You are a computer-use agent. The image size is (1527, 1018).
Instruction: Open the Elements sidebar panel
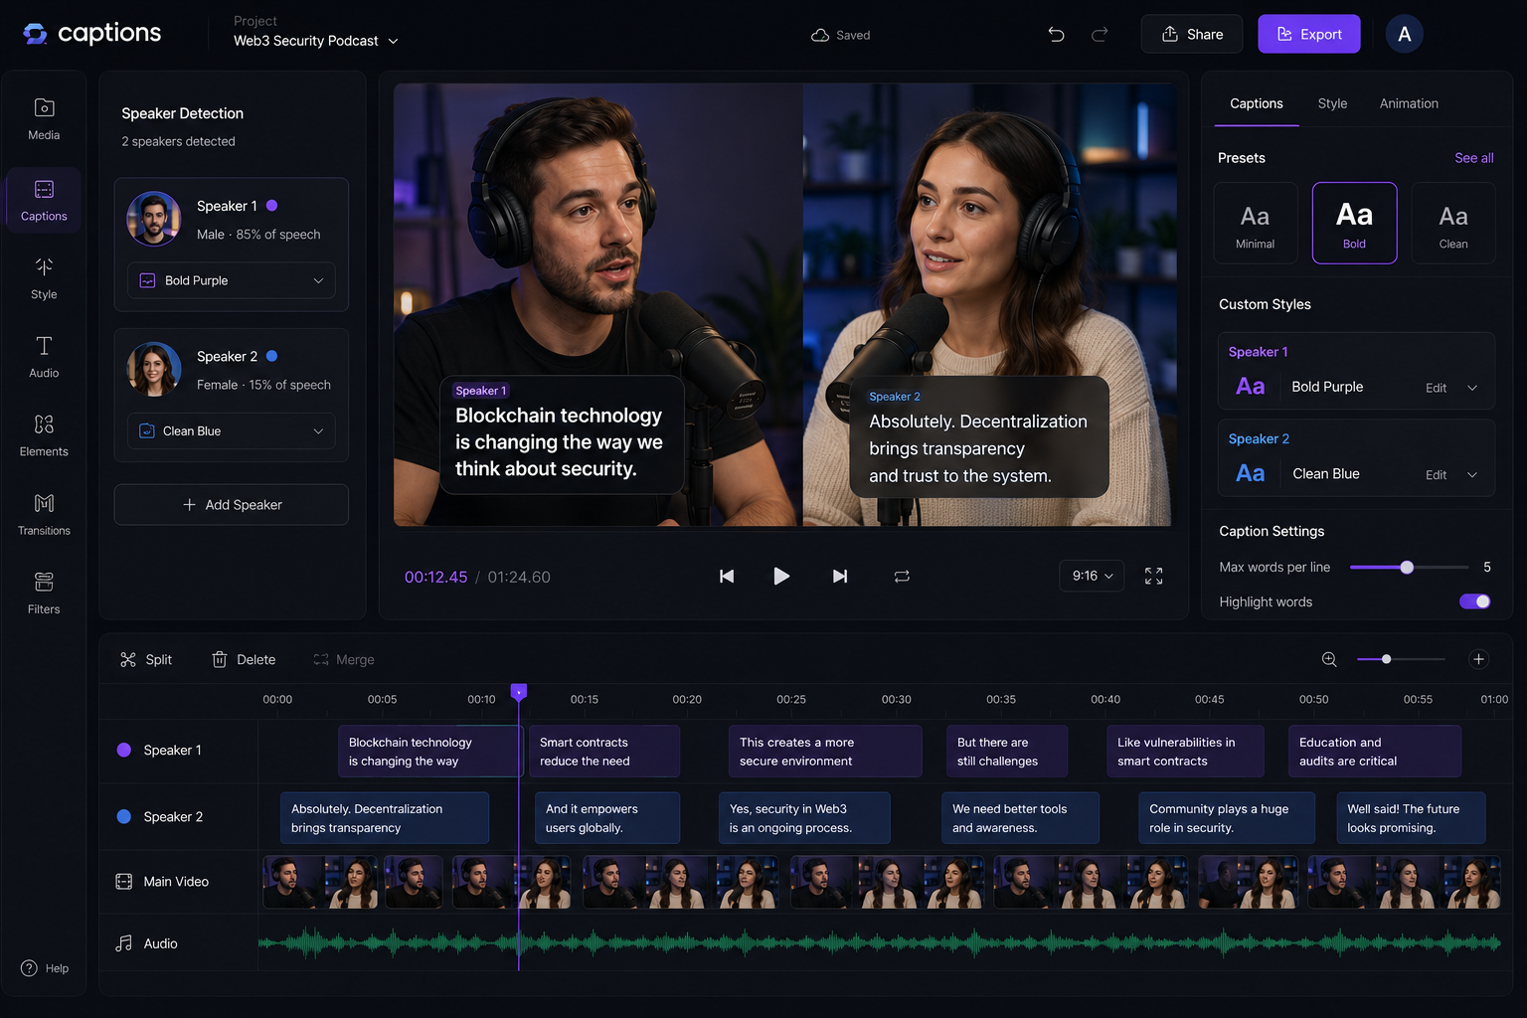click(44, 435)
